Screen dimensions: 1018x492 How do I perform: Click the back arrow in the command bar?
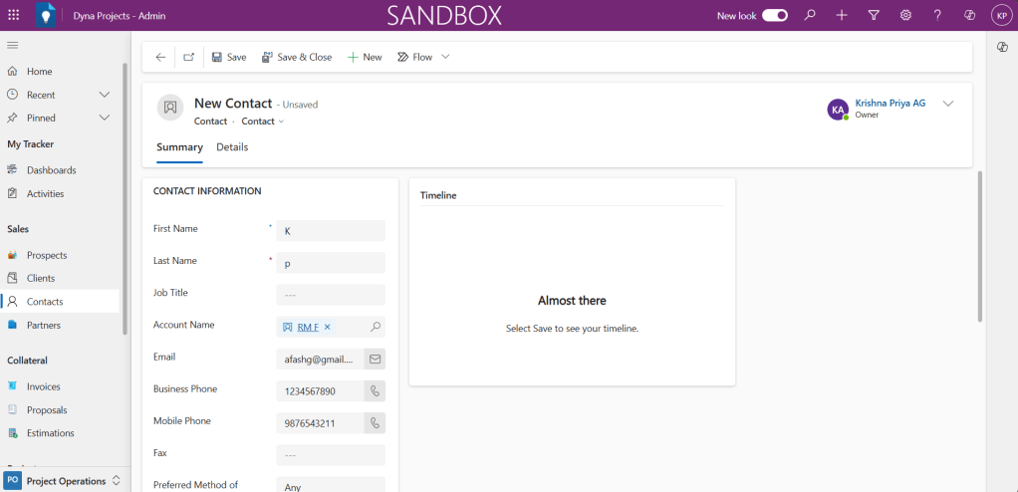(x=161, y=58)
